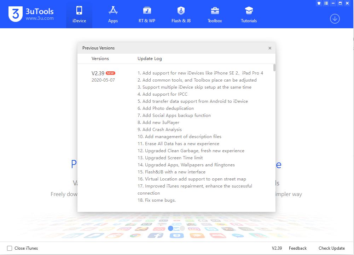Viewport: 354px width, 255px height.
Task: Click log line 'Add support for IPCC'
Action: point(163,94)
